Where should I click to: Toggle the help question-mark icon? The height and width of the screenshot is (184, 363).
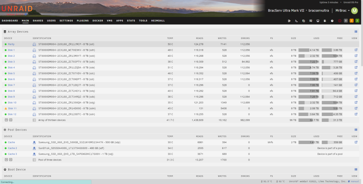332,21
